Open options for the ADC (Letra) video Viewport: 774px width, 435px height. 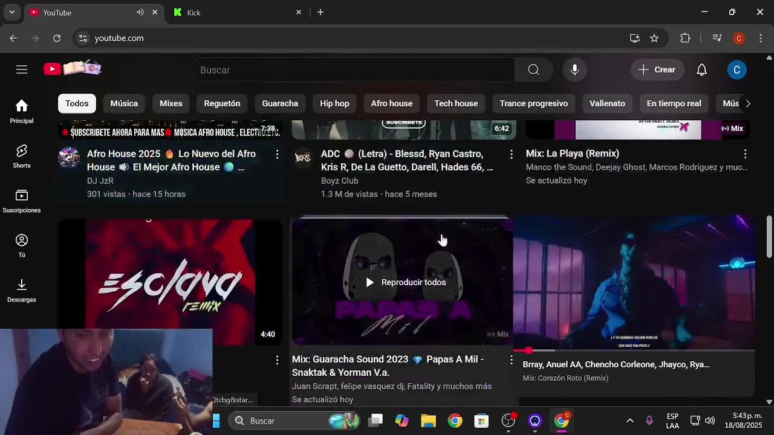[511, 155]
